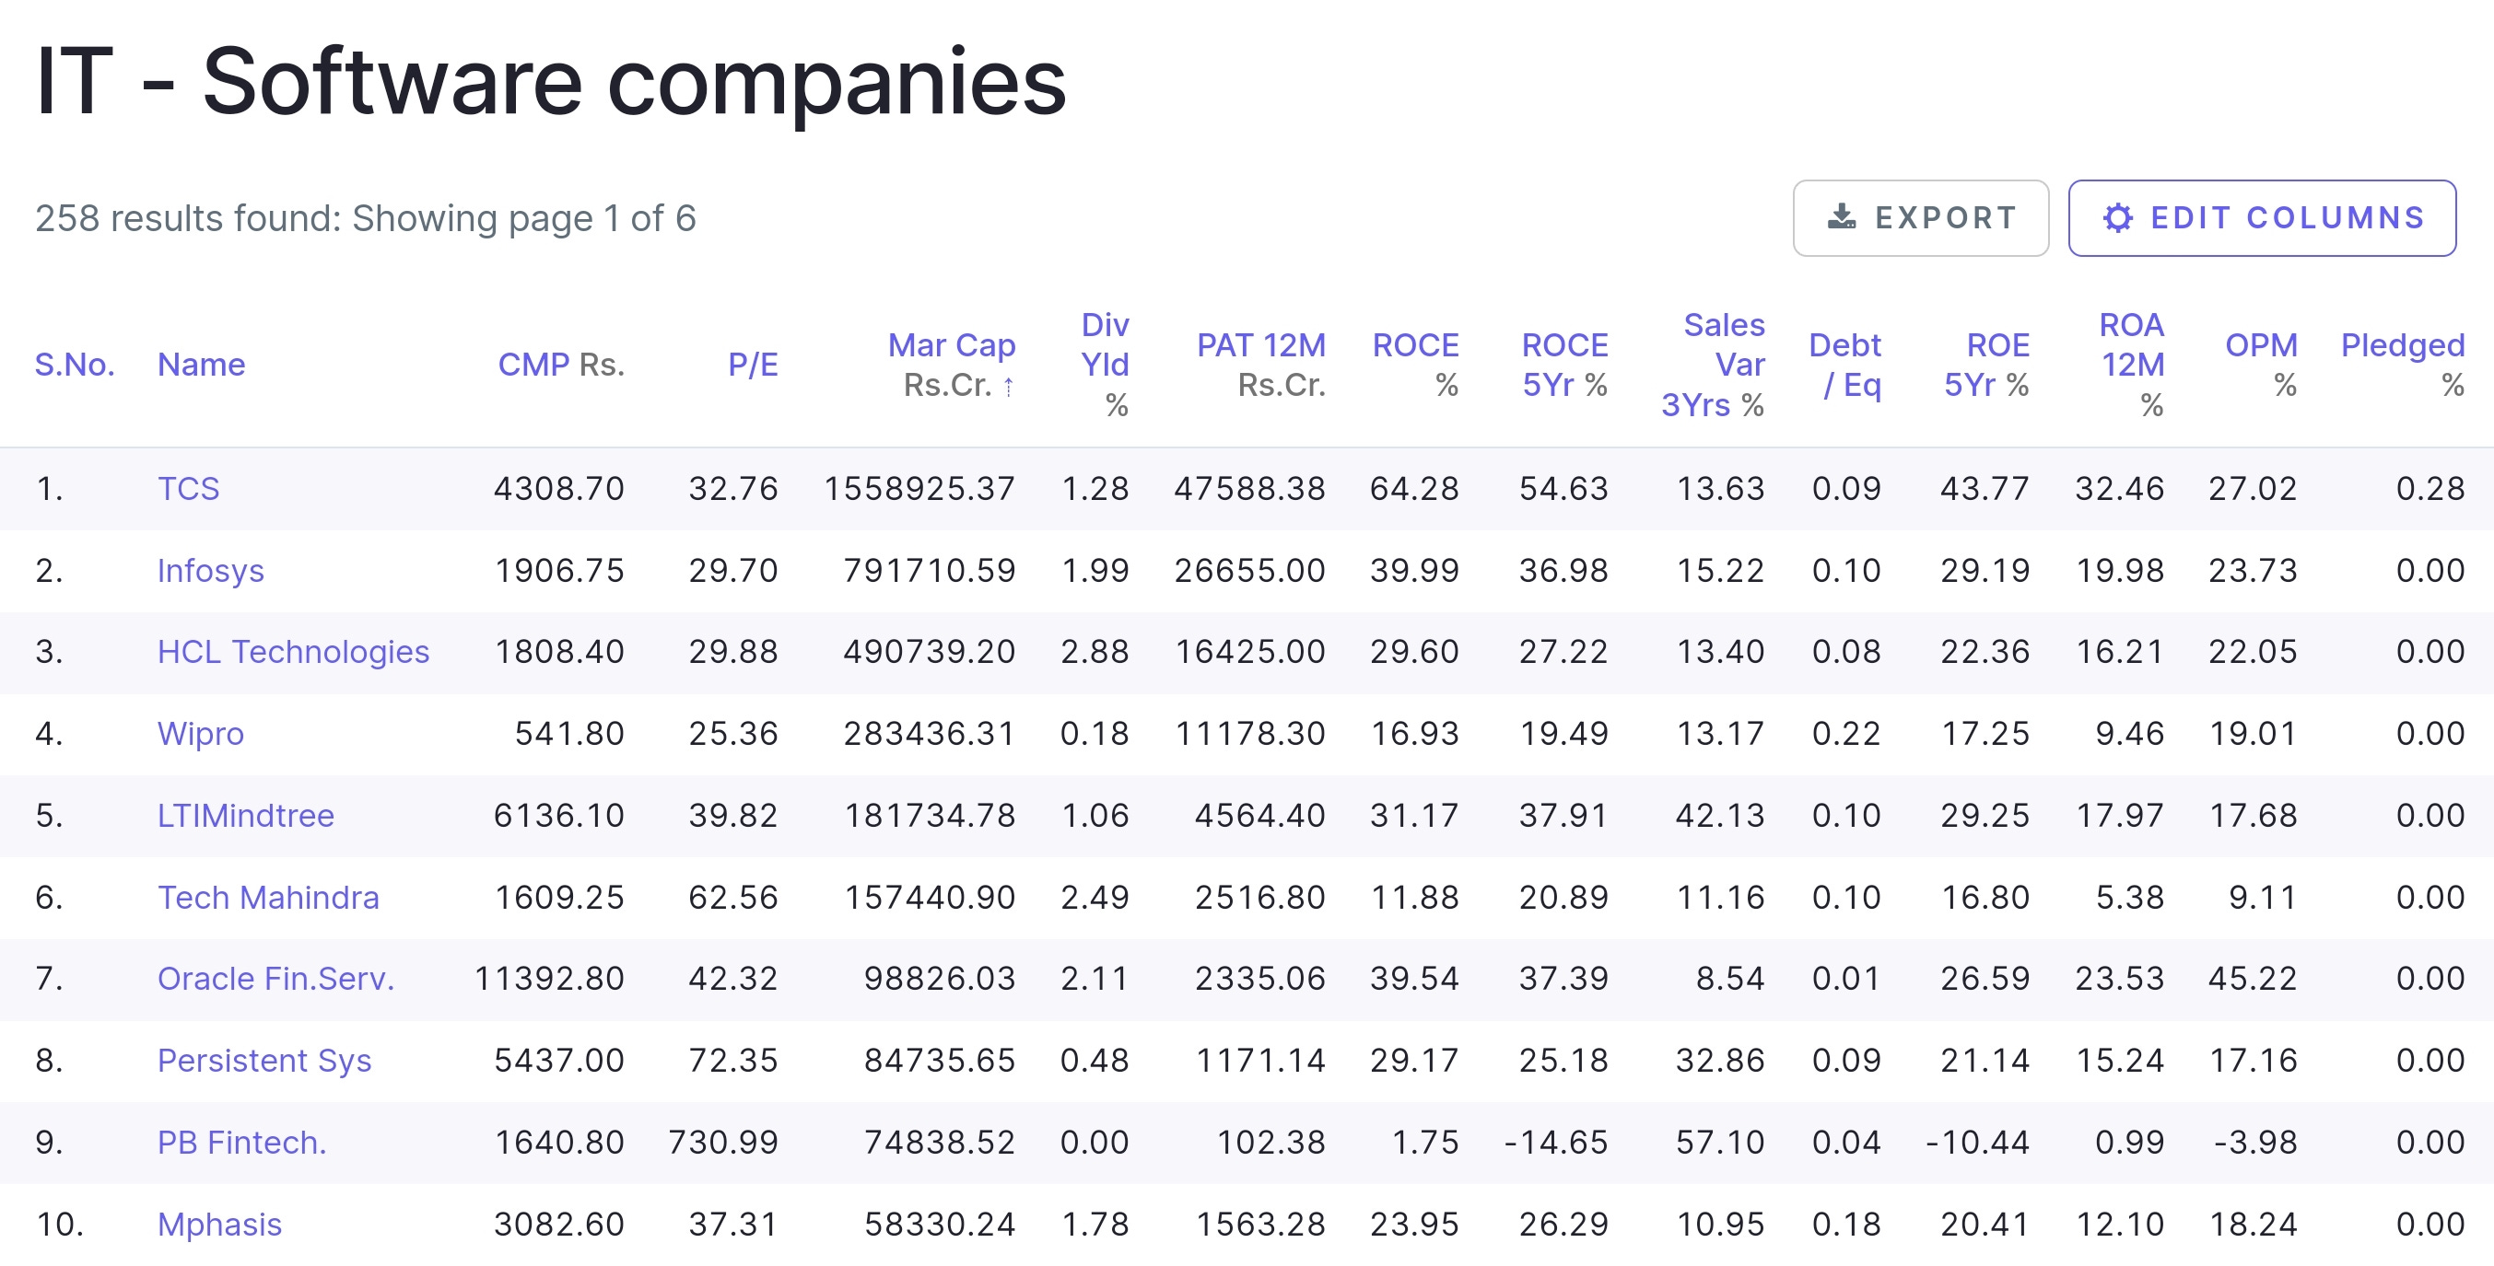
Task: Sort by OPM % column header
Action: coord(2261,364)
